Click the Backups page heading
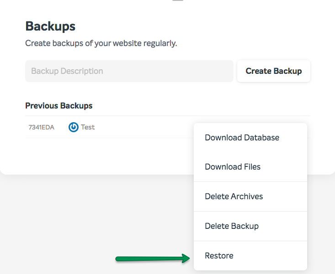 coord(50,26)
